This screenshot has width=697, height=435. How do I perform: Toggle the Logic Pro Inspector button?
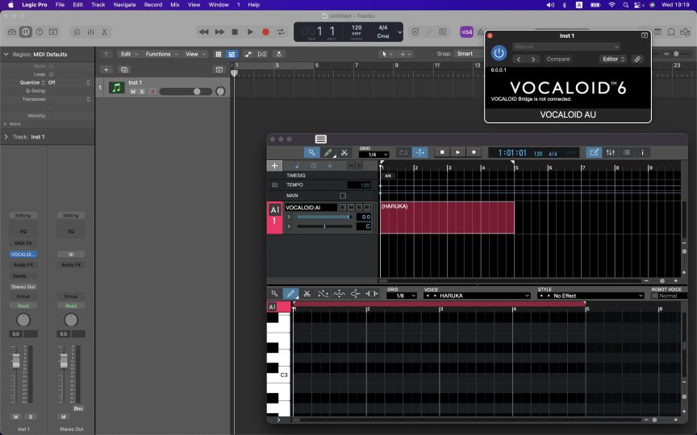pos(26,32)
